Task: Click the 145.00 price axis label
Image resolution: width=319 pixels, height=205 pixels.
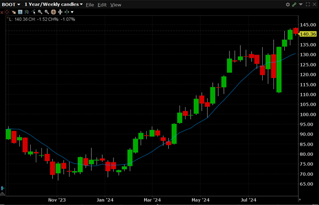Action: point(308,25)
